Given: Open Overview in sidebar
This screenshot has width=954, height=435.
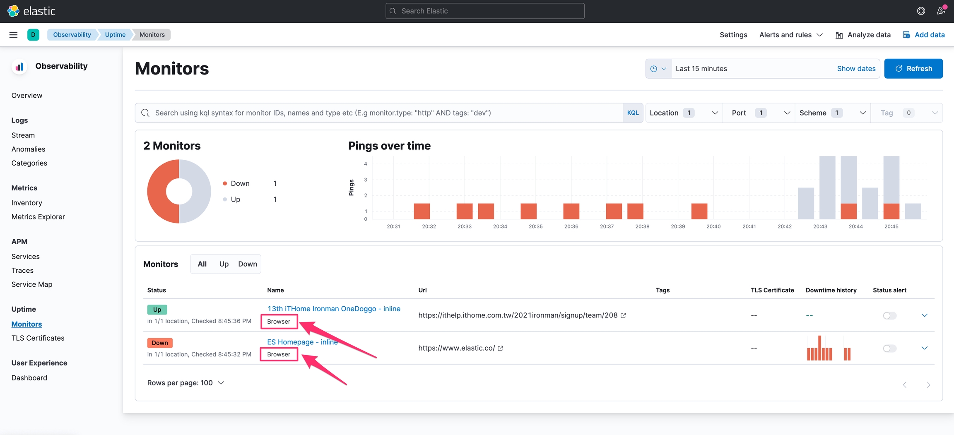Looking at the screenshot, I should click(x=27, y=96).
